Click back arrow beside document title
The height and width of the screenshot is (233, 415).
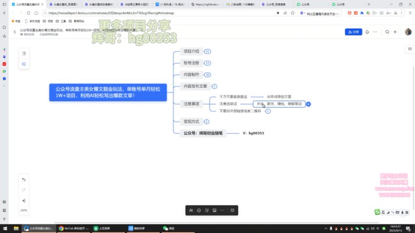coord(15,32)
